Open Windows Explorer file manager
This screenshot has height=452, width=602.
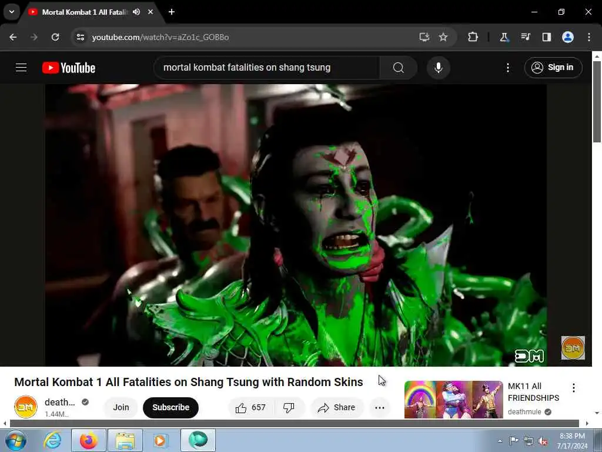(x=125, y=440)
